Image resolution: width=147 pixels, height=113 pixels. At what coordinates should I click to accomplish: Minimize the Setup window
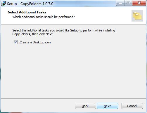[120, 3]
